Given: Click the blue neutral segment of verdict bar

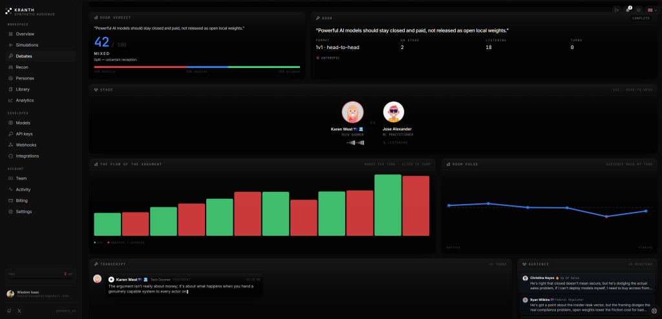Looking at the screenshot, I should pyautogui.click(x=208, y=67).
